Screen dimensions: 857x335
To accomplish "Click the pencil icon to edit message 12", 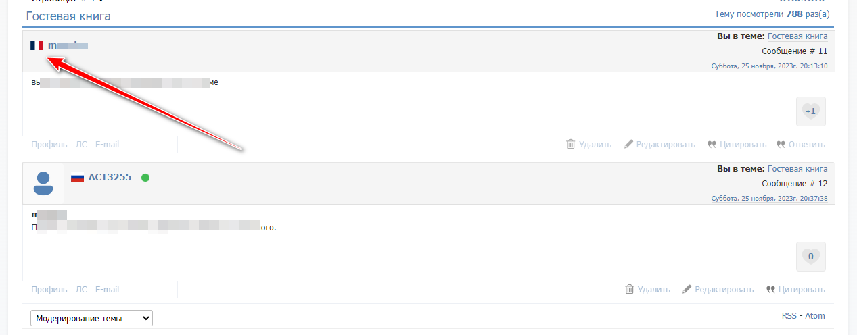I will coord(687,290).
